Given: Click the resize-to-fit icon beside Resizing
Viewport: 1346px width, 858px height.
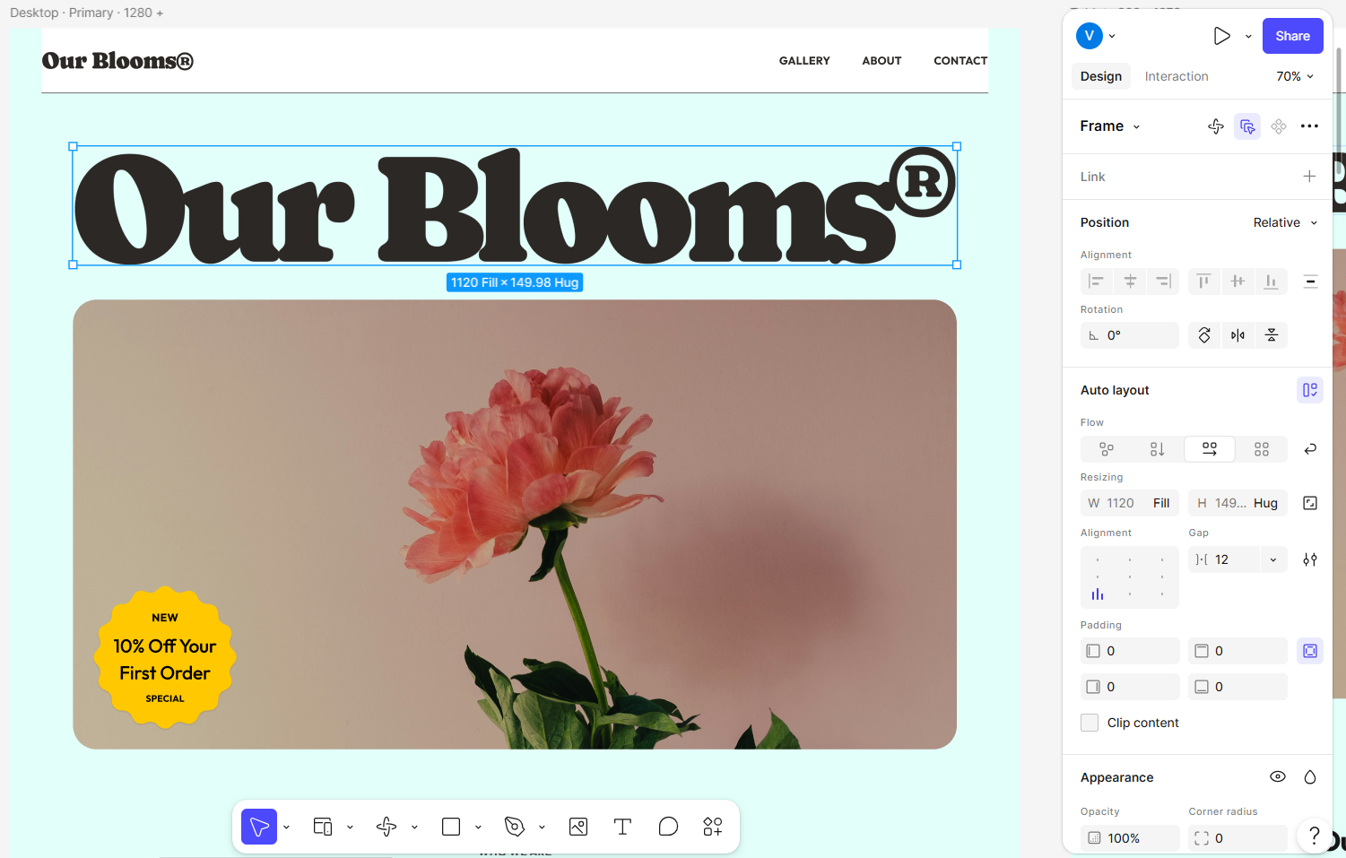Looking at the screenshot, I should (x=1310, y=503).
